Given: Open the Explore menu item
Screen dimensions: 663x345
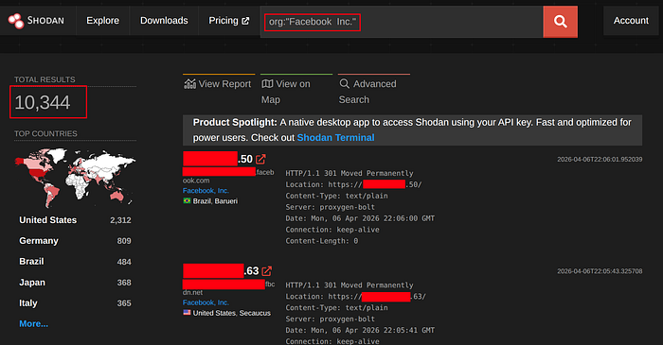Looking at the screenshot, I should pyautogui.click(x=102, y=21).
